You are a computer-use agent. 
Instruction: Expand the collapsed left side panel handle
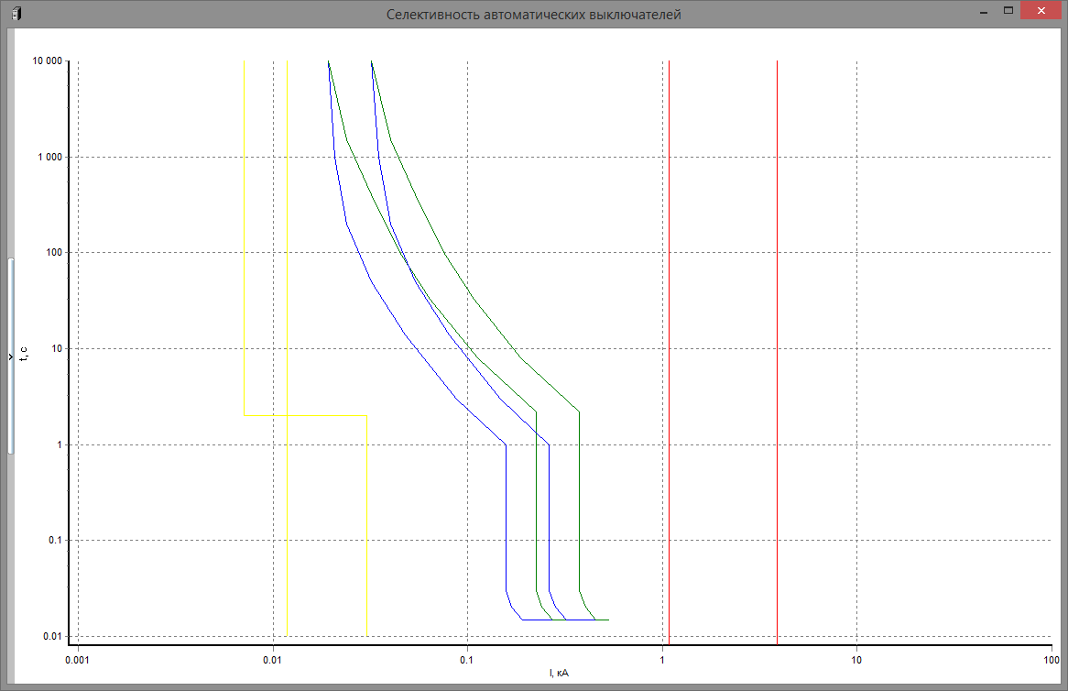(11, 356)
